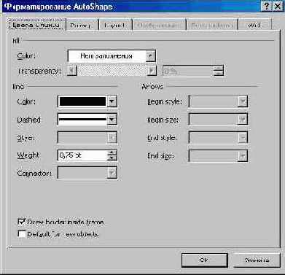Click the help question mark icon
Image resolution: width=285 pixels, height=275 pixels.
pos(266,6)
